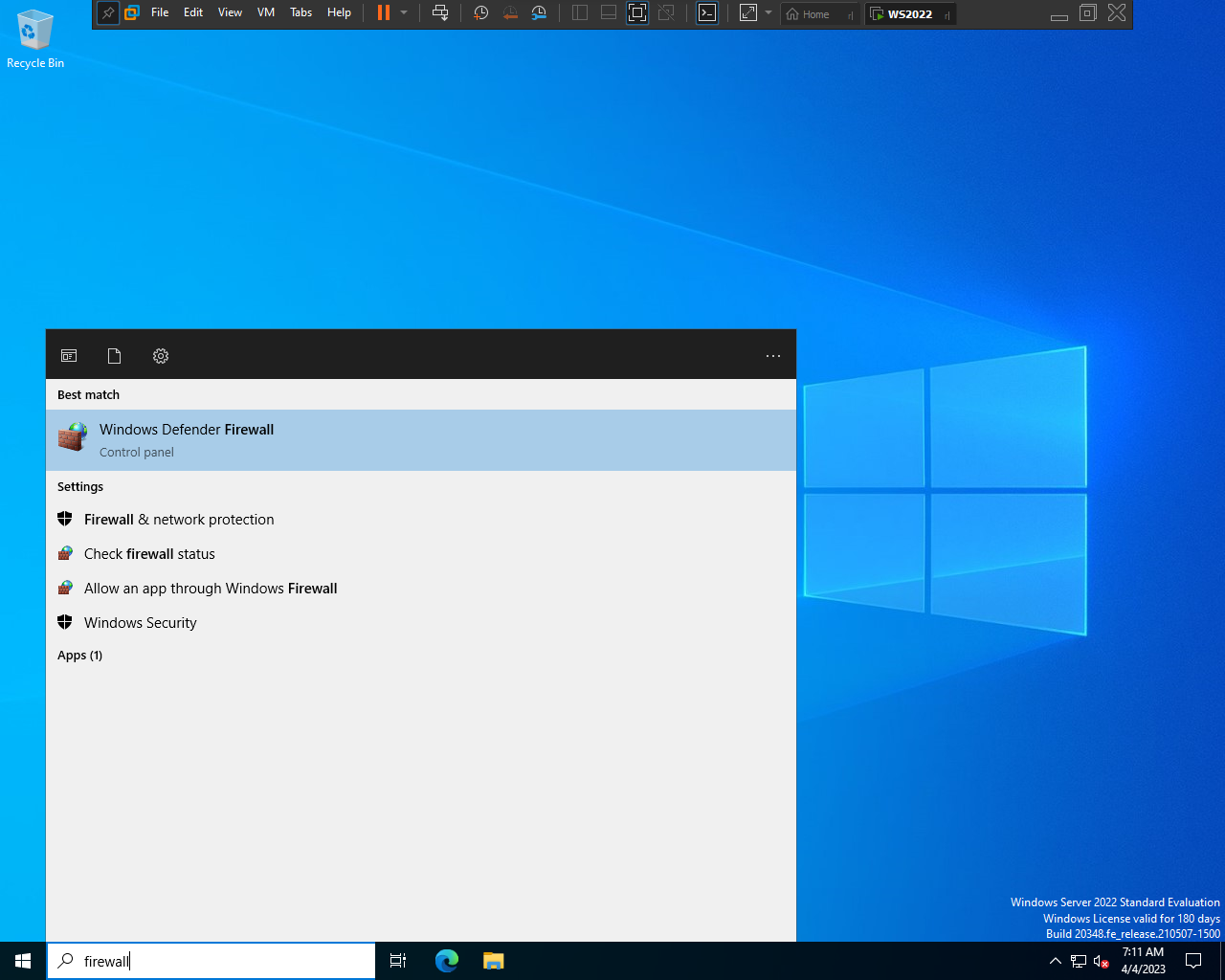Pause the virtual machine
Viewport: 1225px width, 980px height.
(384, 13)
